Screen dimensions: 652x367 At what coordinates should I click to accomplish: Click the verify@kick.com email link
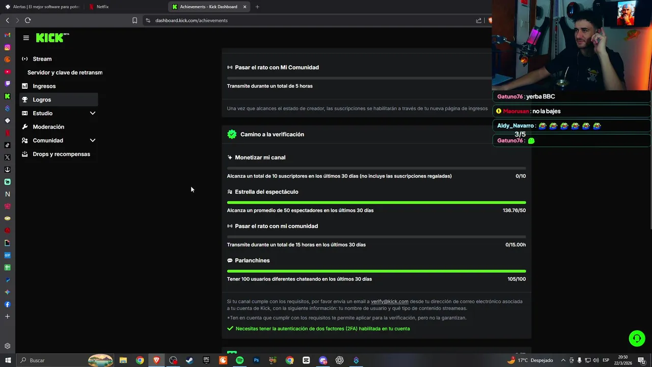(390, 301)
